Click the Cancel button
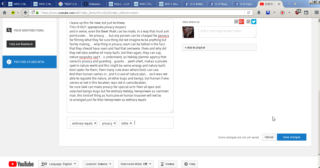The width and height of the screenshot is (320, 168). (x=269, y=137)
